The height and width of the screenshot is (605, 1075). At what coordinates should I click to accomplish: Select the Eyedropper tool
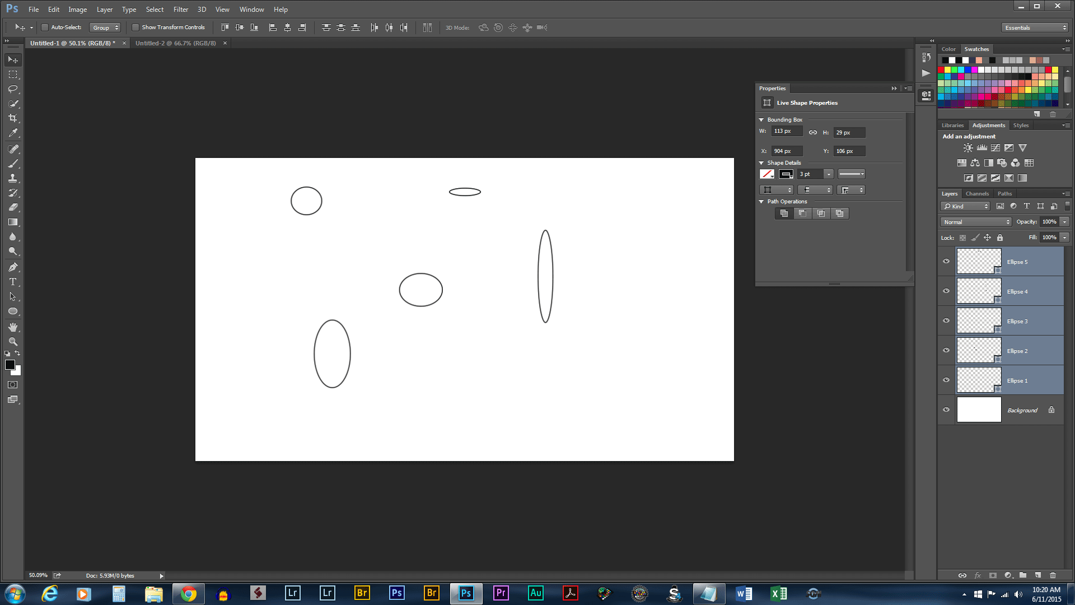coord(12,133)
